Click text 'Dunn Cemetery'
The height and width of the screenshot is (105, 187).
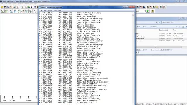(x=84, y=102)
